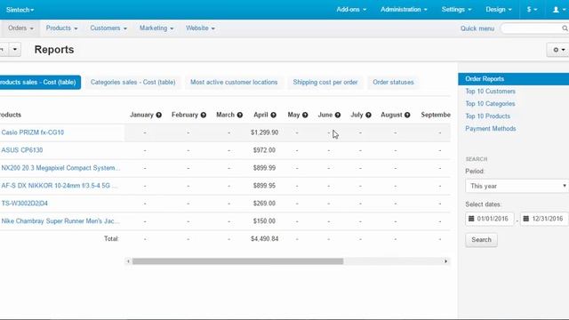Switch to Categories sales - Cost (table) tab
Image resolution: width=569 pixels, height=320 pixels.
[x=132, y=83]
